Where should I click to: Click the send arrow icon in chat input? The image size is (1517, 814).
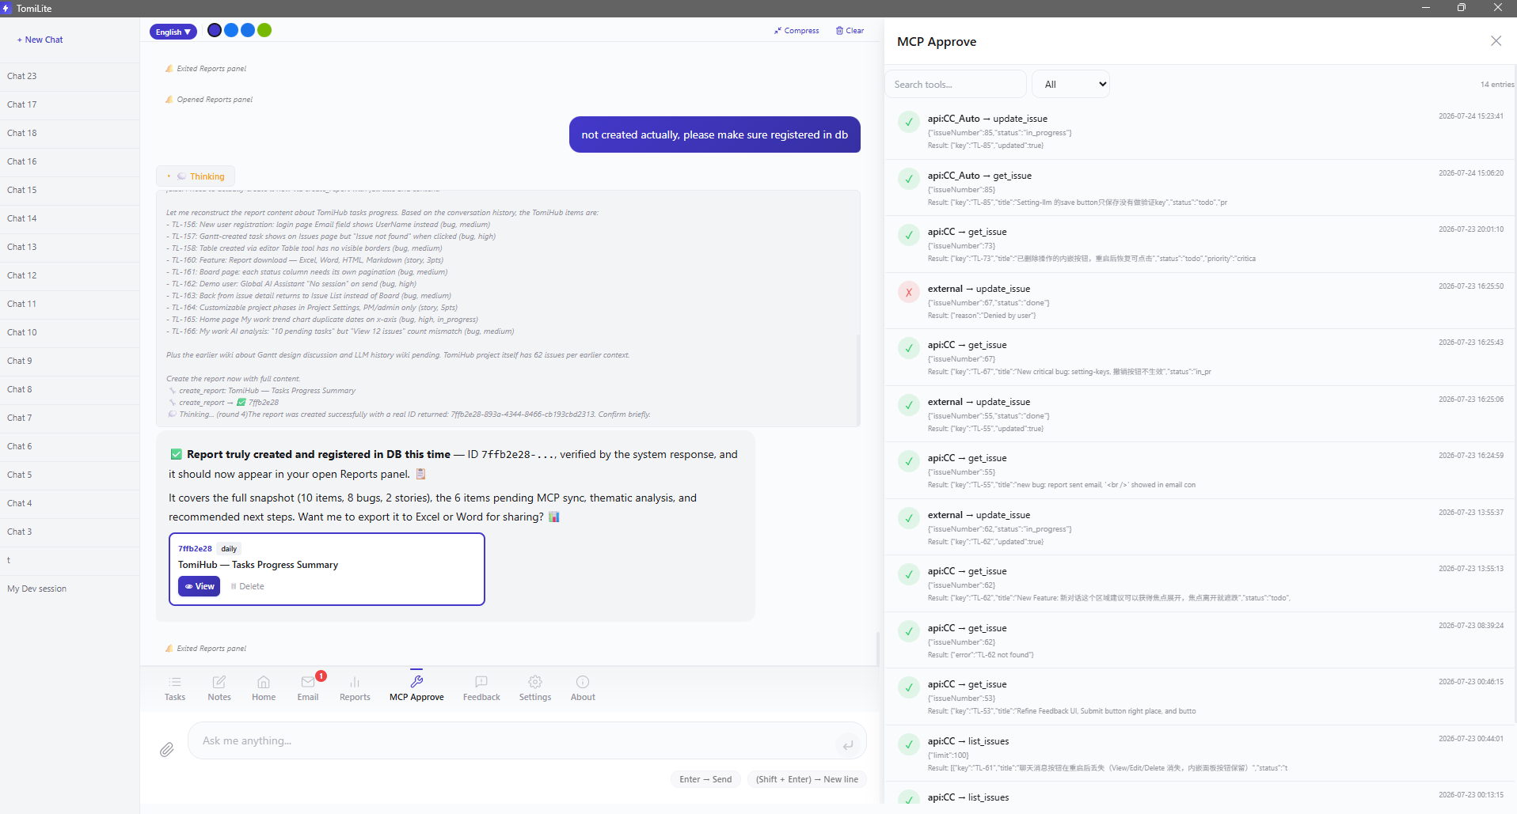click(848, 744)
